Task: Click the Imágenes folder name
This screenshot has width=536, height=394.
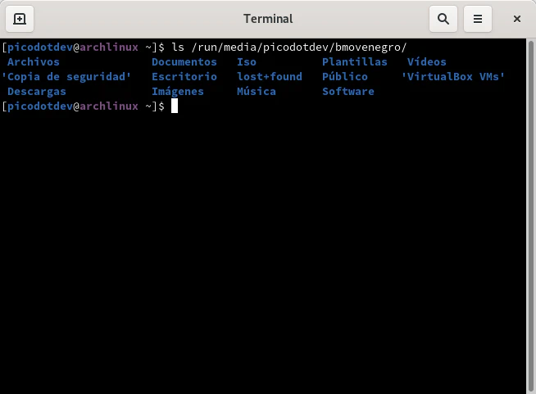Action: [178, 92]
